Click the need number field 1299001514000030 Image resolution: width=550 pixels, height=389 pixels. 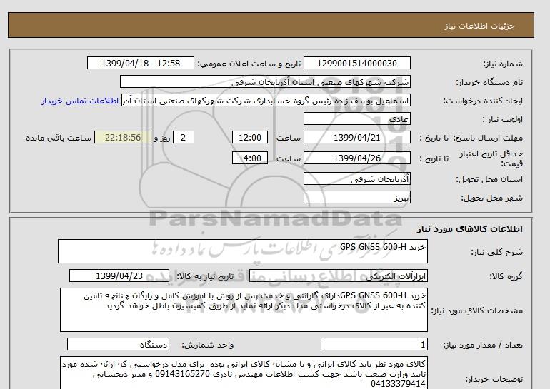(x=356, y=63)
